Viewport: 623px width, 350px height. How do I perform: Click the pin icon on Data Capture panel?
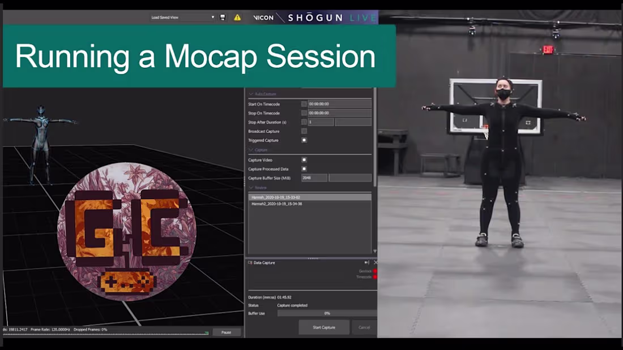coord(366,263)
